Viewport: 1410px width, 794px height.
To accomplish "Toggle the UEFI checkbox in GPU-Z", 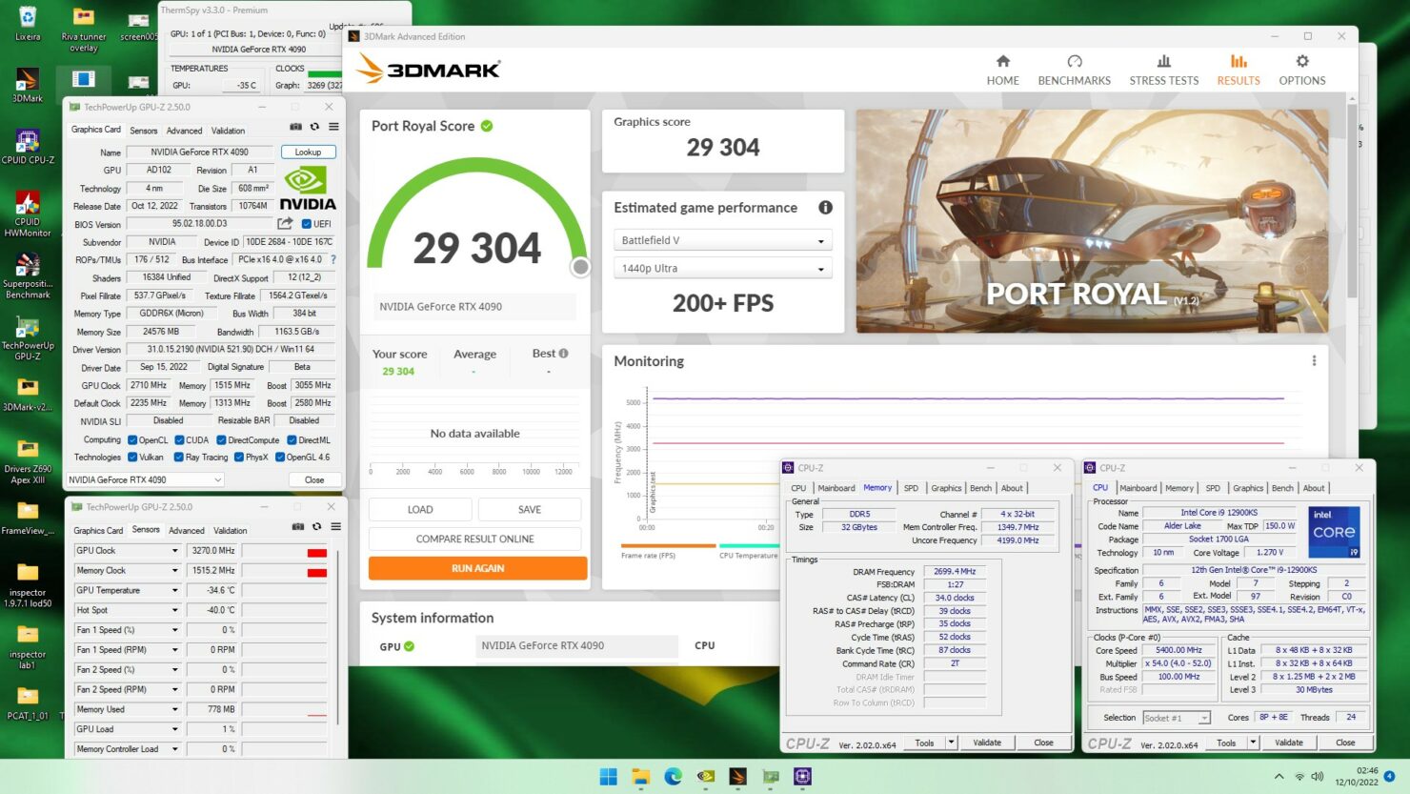I will pyautogui.click(x=307, y=224).
